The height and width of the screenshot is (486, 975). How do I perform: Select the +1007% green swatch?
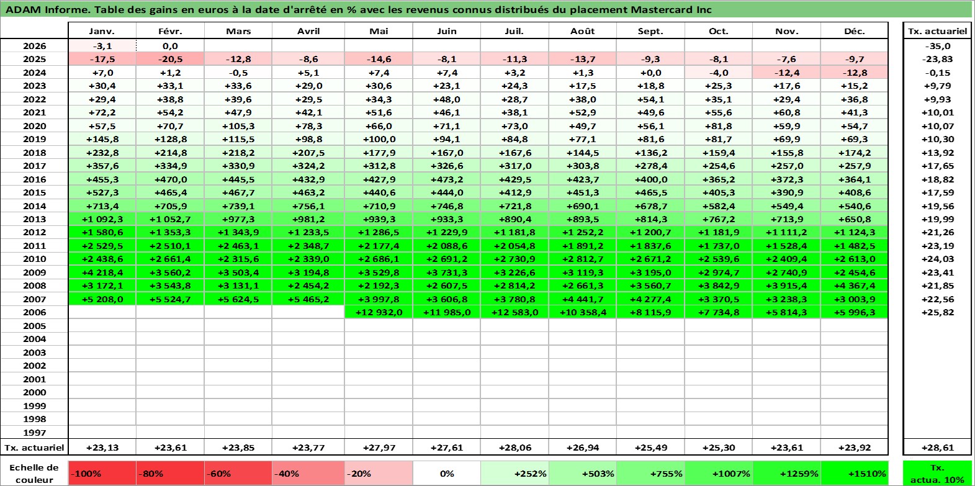click(x=719, y=474)
